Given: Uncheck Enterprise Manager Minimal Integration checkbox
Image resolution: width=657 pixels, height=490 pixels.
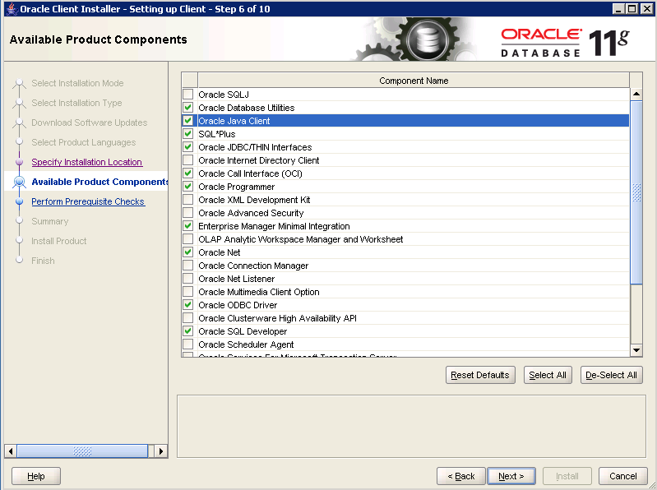Looking at the screenshot, I should point(188,226).
